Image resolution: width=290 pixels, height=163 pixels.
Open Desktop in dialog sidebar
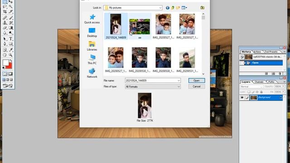tap(92, 33)
